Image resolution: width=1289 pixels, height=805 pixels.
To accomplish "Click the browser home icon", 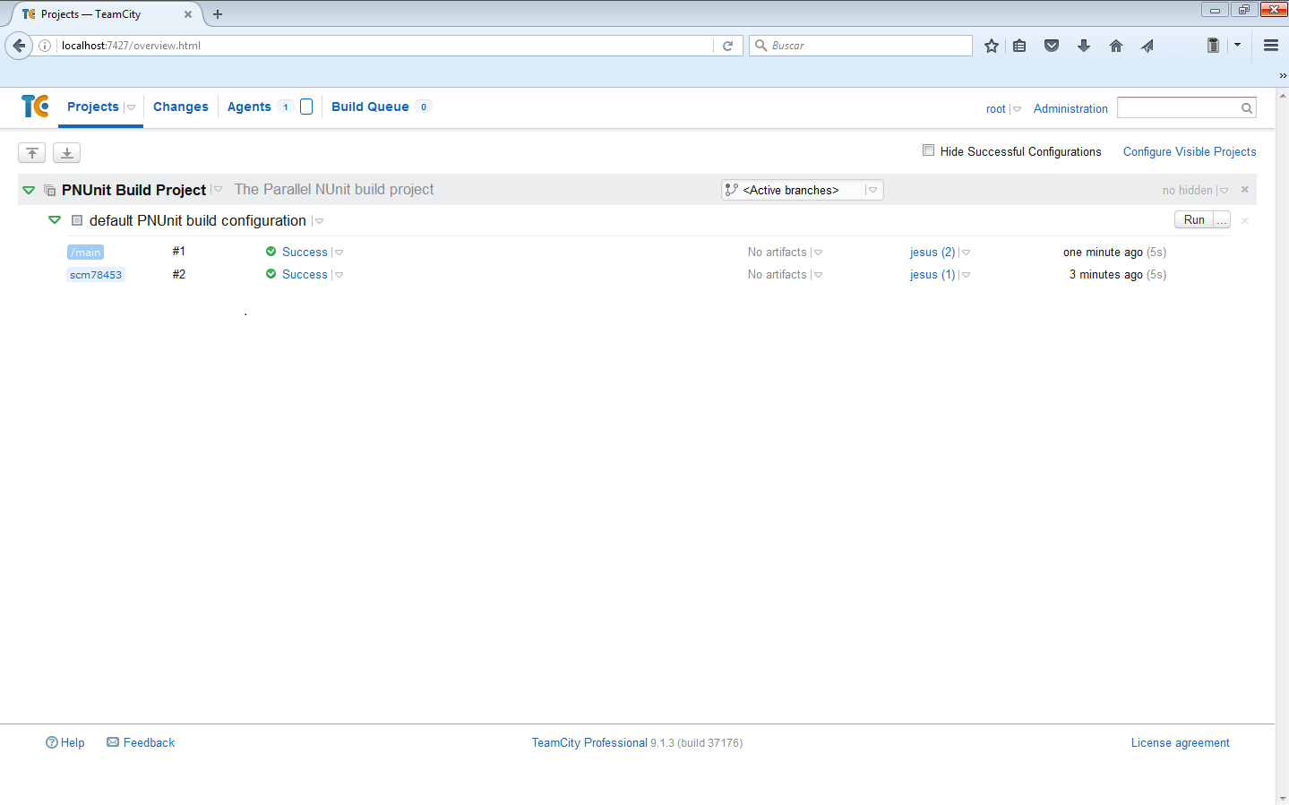I will pyautogui.click(x=1115, y=46).
